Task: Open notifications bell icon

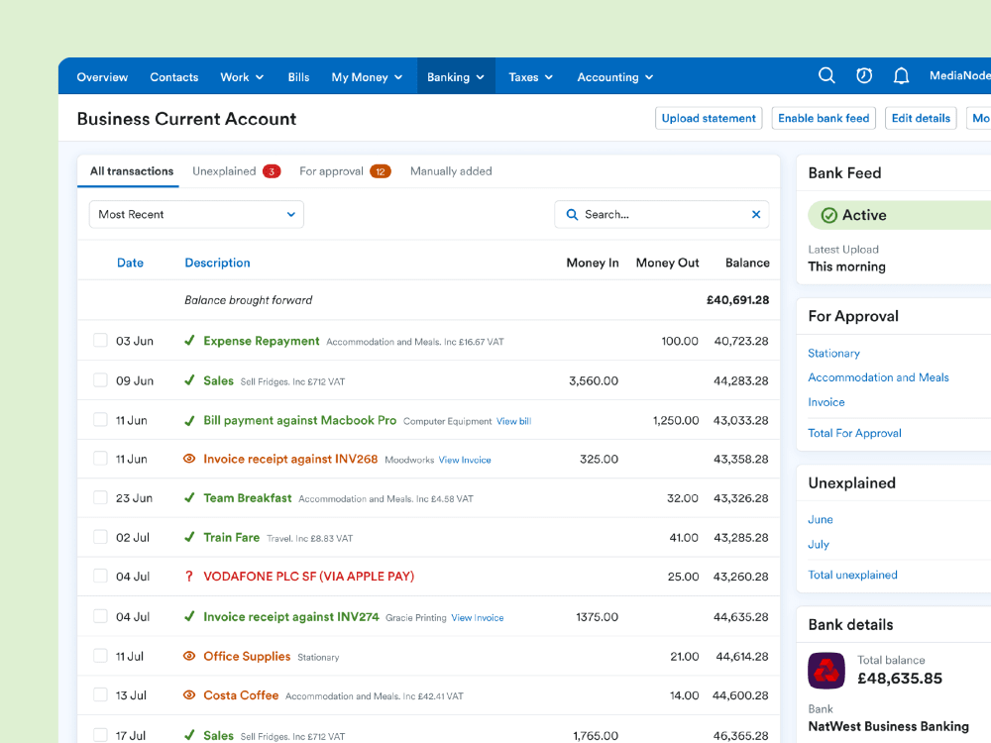Action: click(901, 76)
